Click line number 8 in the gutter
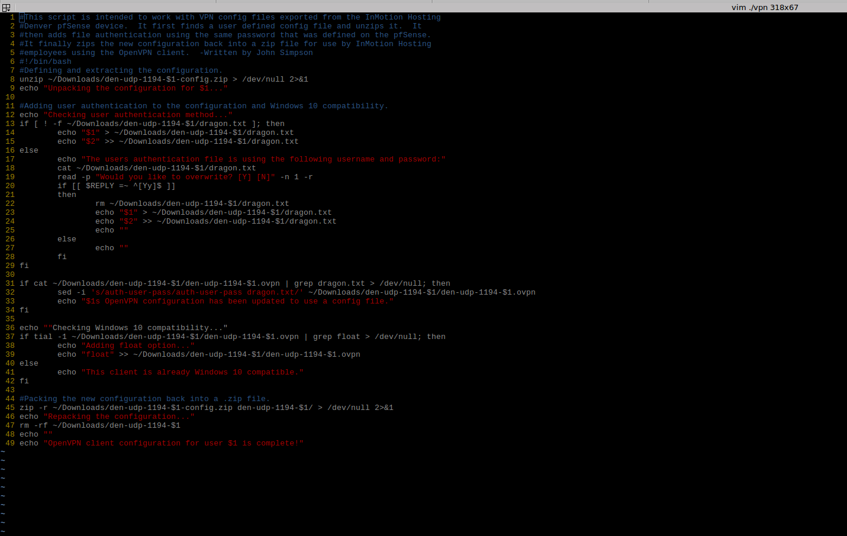This screenshot has height=536, width=847. click(12, 79)
